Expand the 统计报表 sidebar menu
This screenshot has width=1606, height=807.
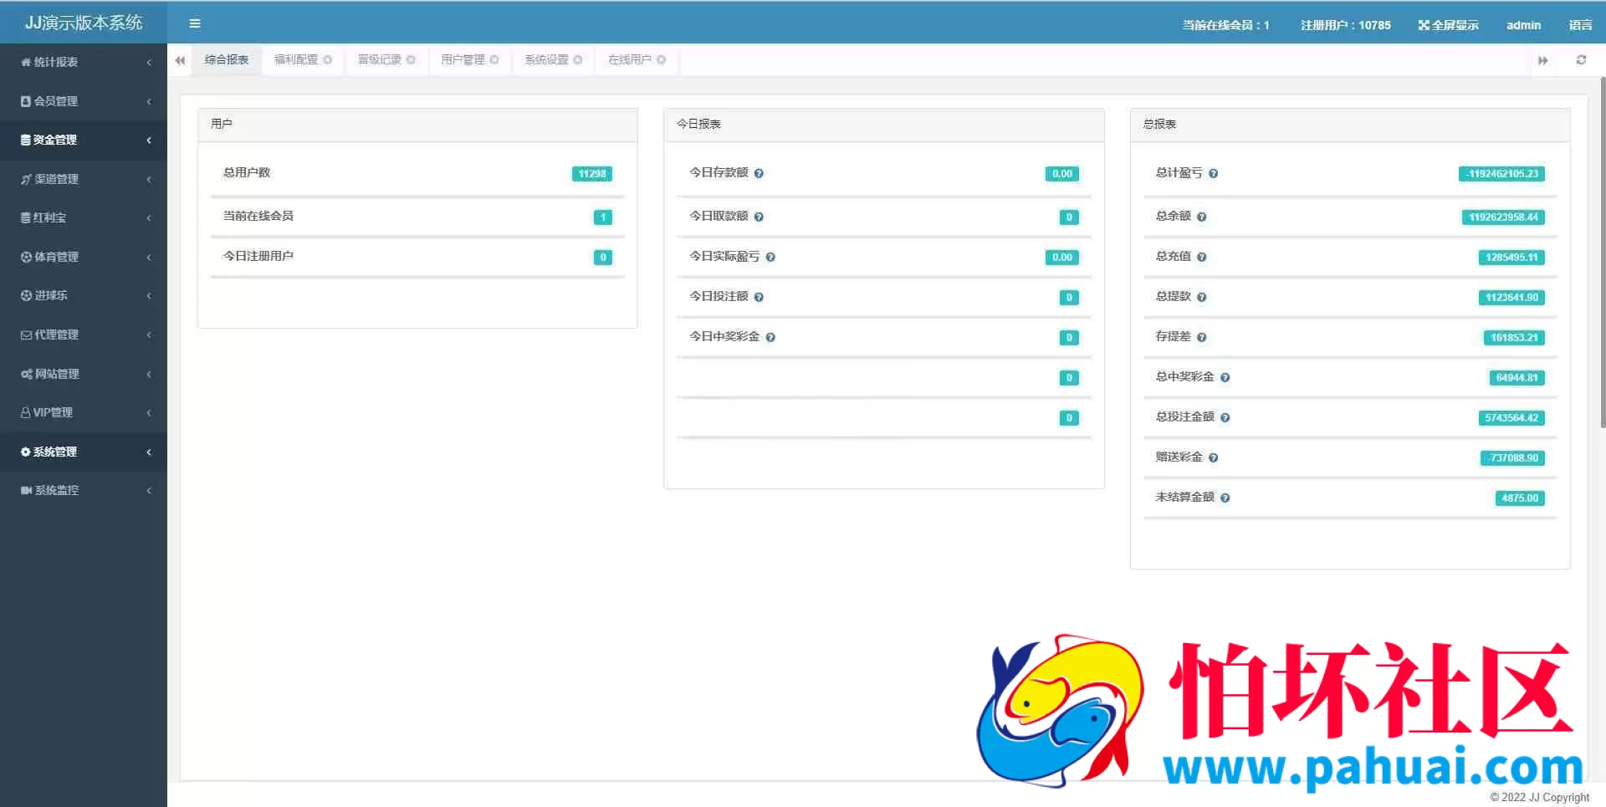(x=84, y=62)
